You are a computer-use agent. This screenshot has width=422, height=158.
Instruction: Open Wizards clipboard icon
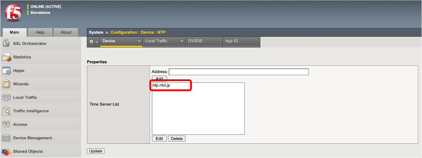tap(6, 84)
